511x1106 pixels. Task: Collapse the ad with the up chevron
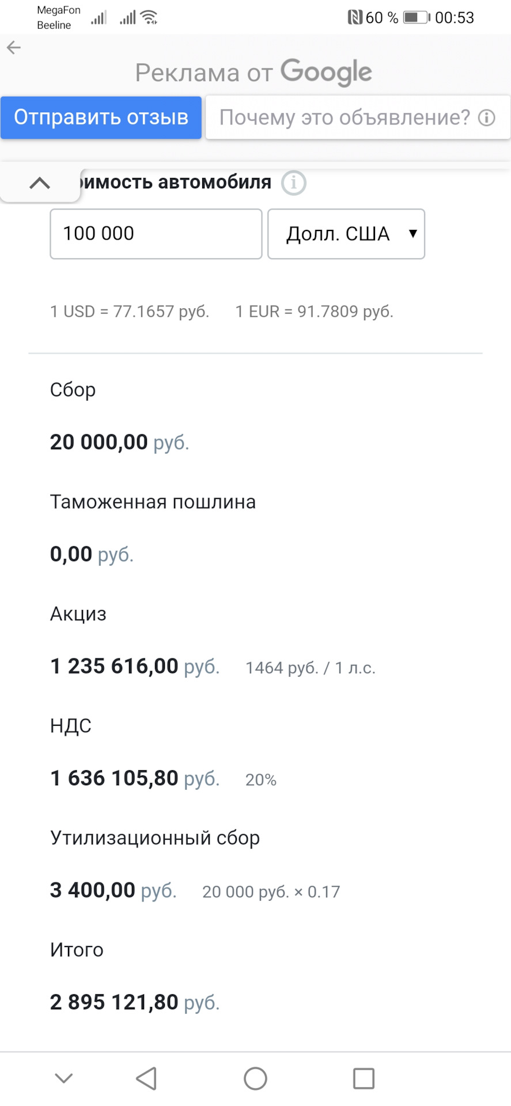[x=40, y=183]
